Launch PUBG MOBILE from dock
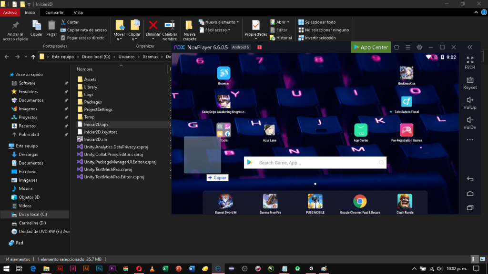This screenshot has width=488, height=274. click(x=315, y=201)
